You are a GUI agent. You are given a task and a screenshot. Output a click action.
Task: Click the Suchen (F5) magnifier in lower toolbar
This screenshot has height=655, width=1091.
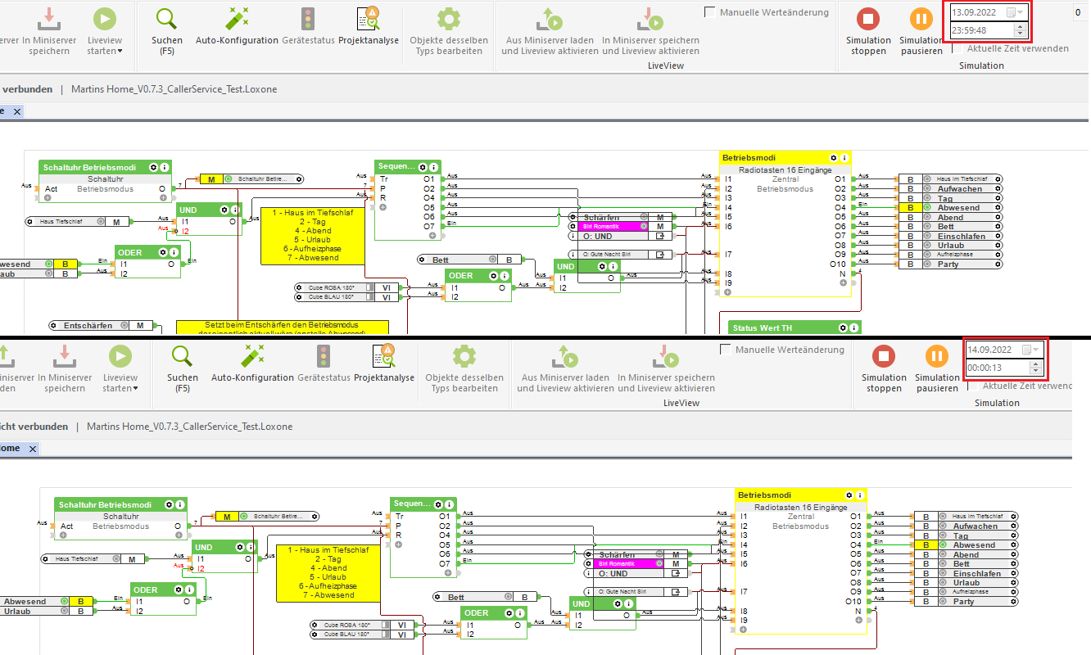coord(182,356)
